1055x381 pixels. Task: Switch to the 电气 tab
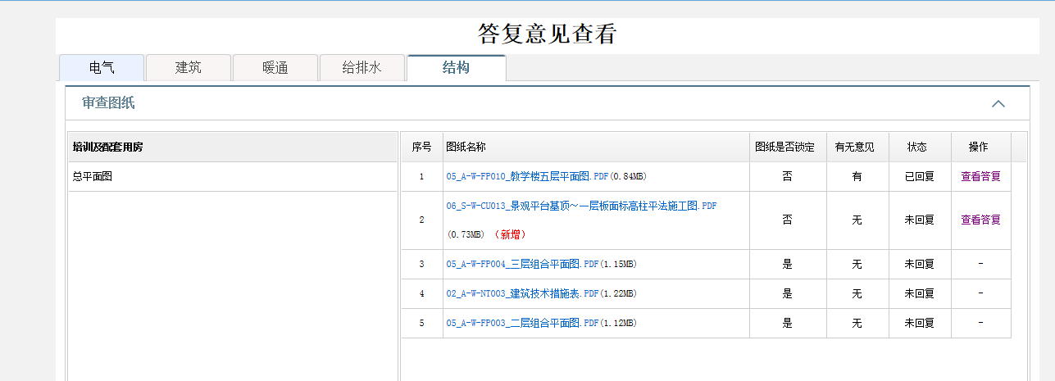coord(102,68)
